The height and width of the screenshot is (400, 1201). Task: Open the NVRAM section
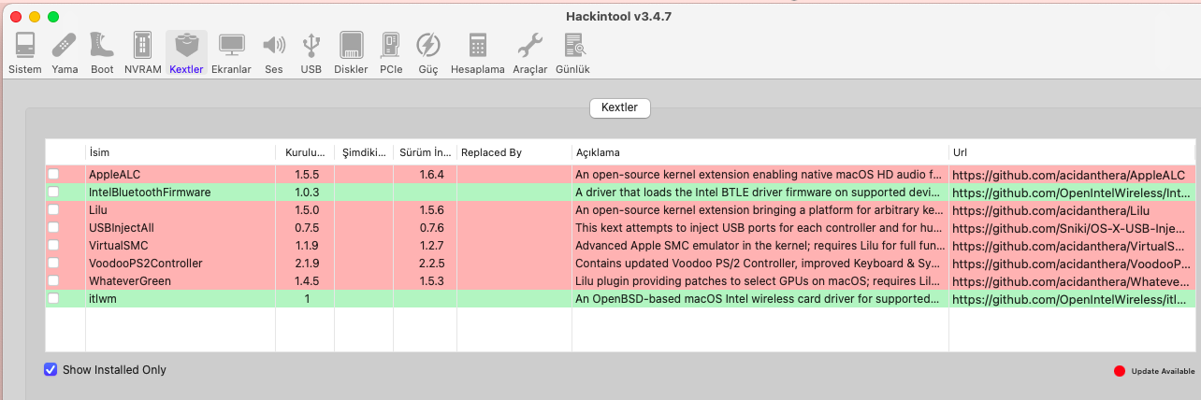click(142, 52)
